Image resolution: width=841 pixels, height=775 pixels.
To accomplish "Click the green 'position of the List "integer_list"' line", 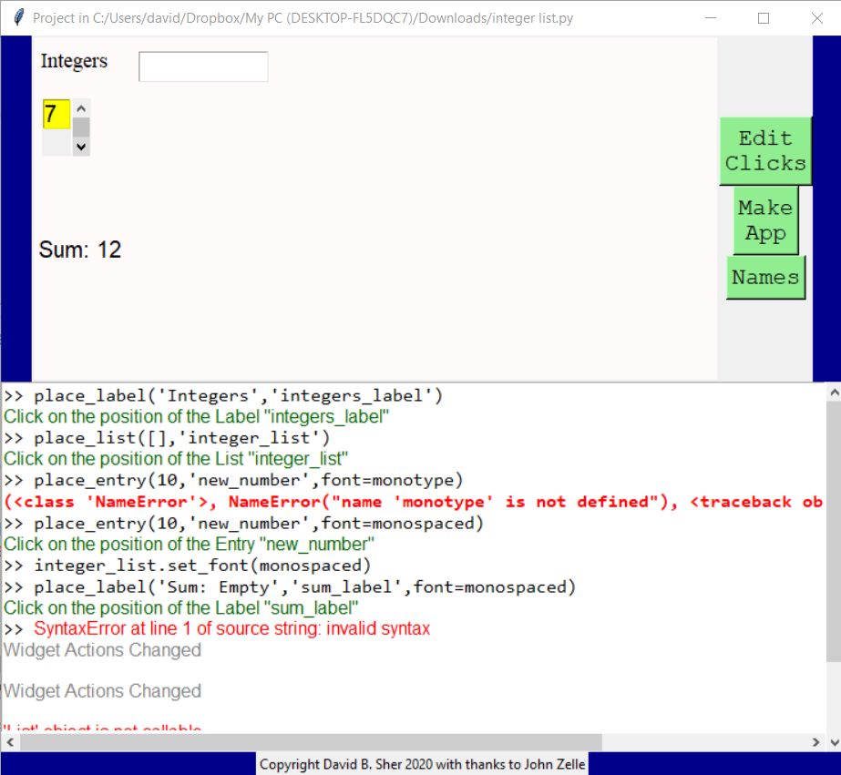I will pos(176,459).
